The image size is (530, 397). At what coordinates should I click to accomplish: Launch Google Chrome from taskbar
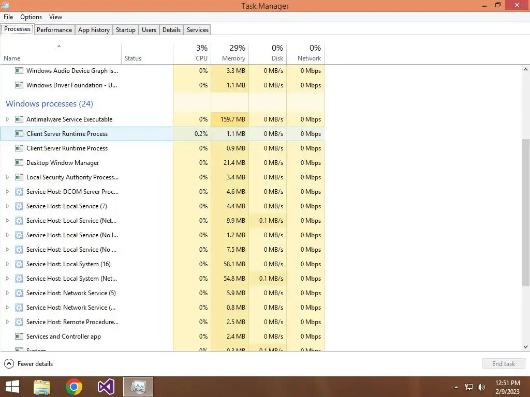click(x=74, y=387)
